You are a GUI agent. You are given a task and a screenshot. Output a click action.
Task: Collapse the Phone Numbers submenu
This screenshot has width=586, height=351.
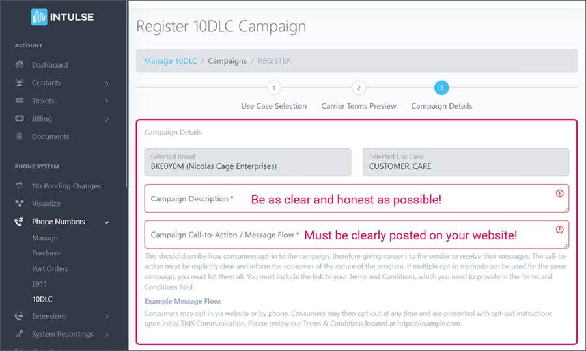(x=107, y=222)
